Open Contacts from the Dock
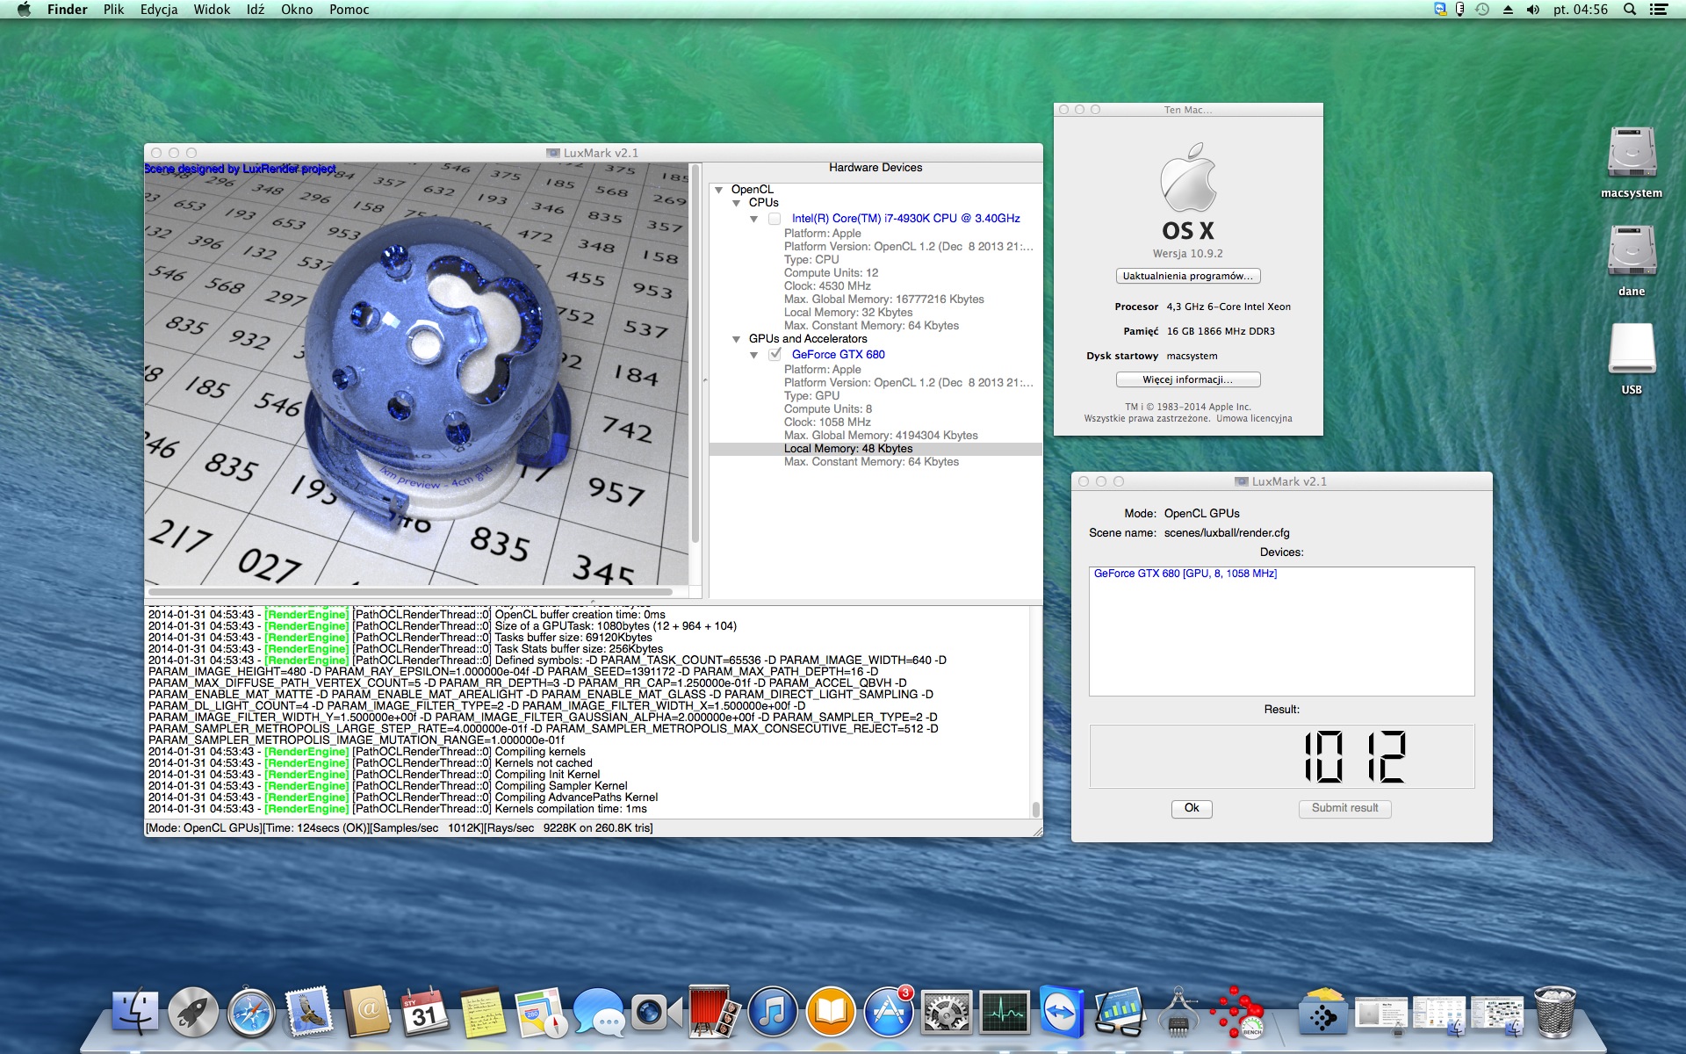Screen dimensions: 1686x1054 [367, 1013]
